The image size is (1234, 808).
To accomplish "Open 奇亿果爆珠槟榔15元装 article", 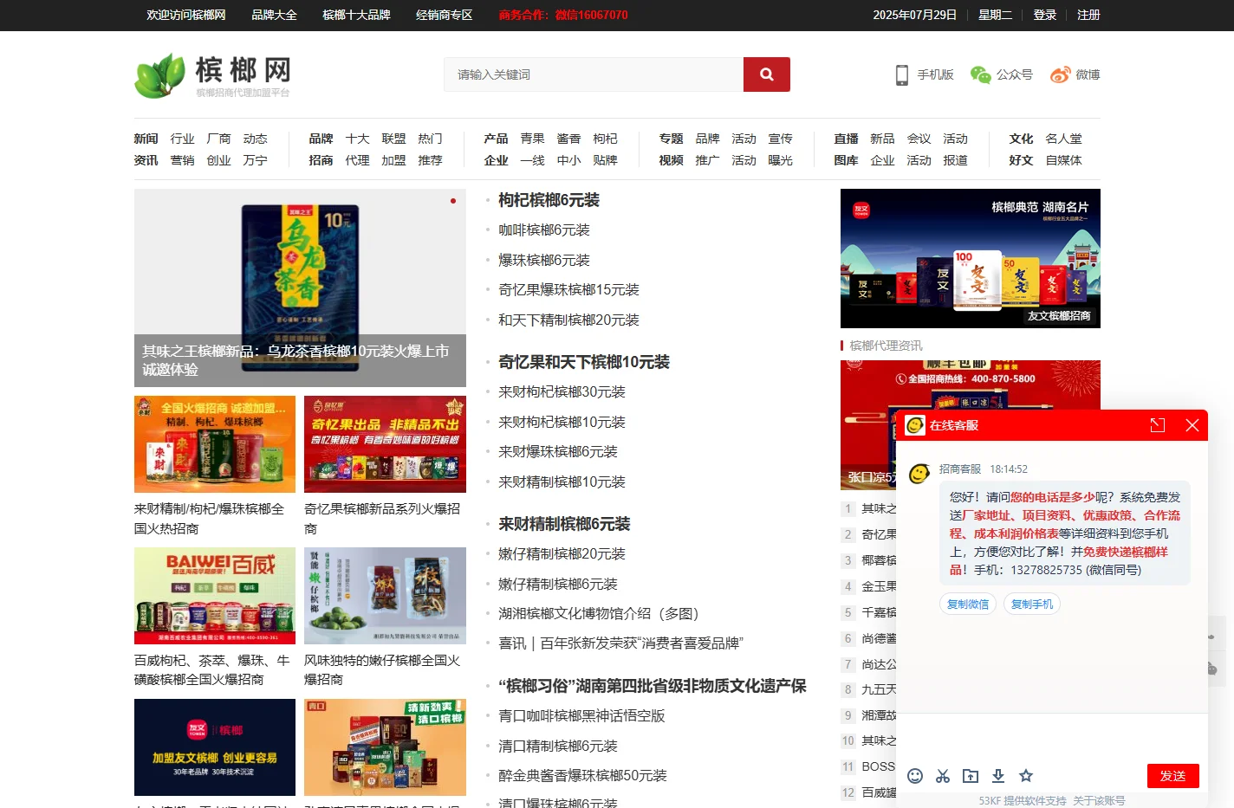I will pyautogui.click(x=568, y=290).
